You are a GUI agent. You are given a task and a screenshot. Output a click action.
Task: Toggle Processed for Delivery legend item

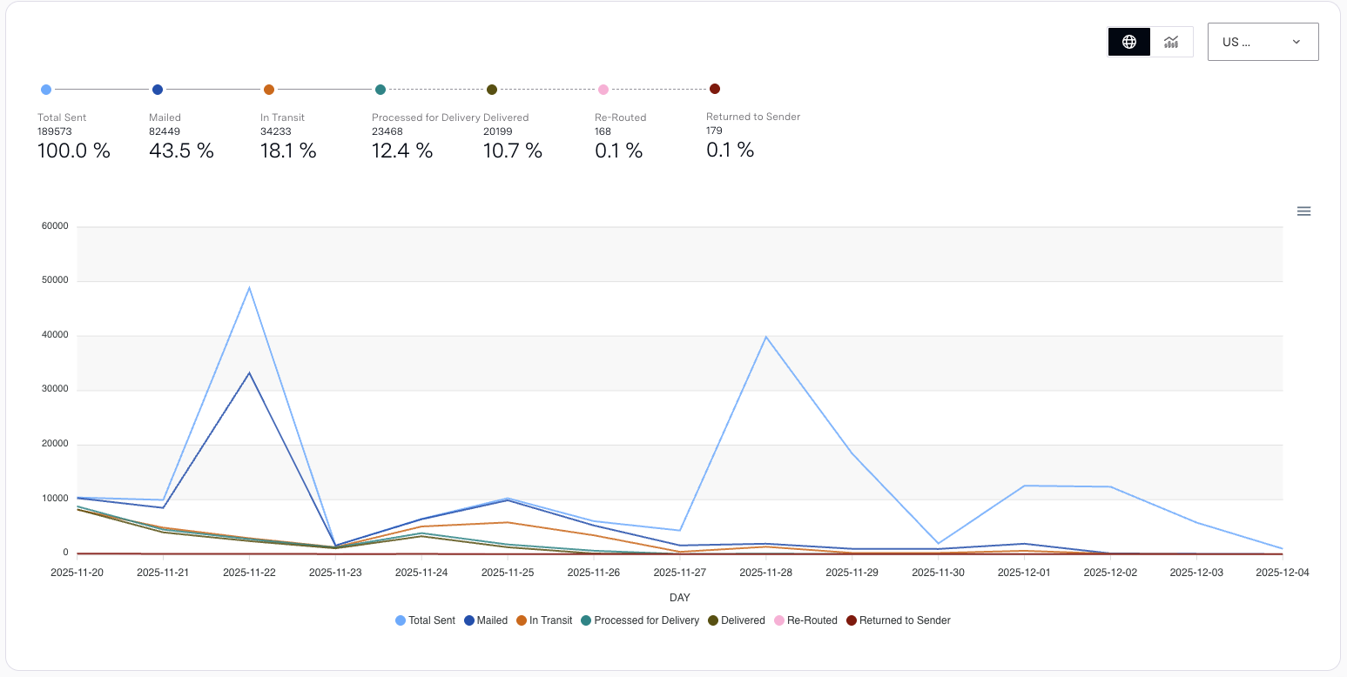click(x=640, y=620)
